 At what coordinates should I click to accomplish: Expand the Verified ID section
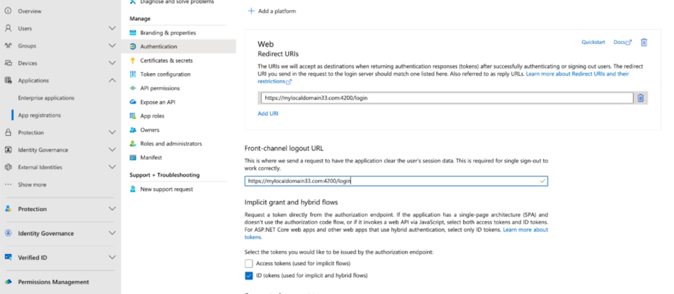click(x=112, y=258)
